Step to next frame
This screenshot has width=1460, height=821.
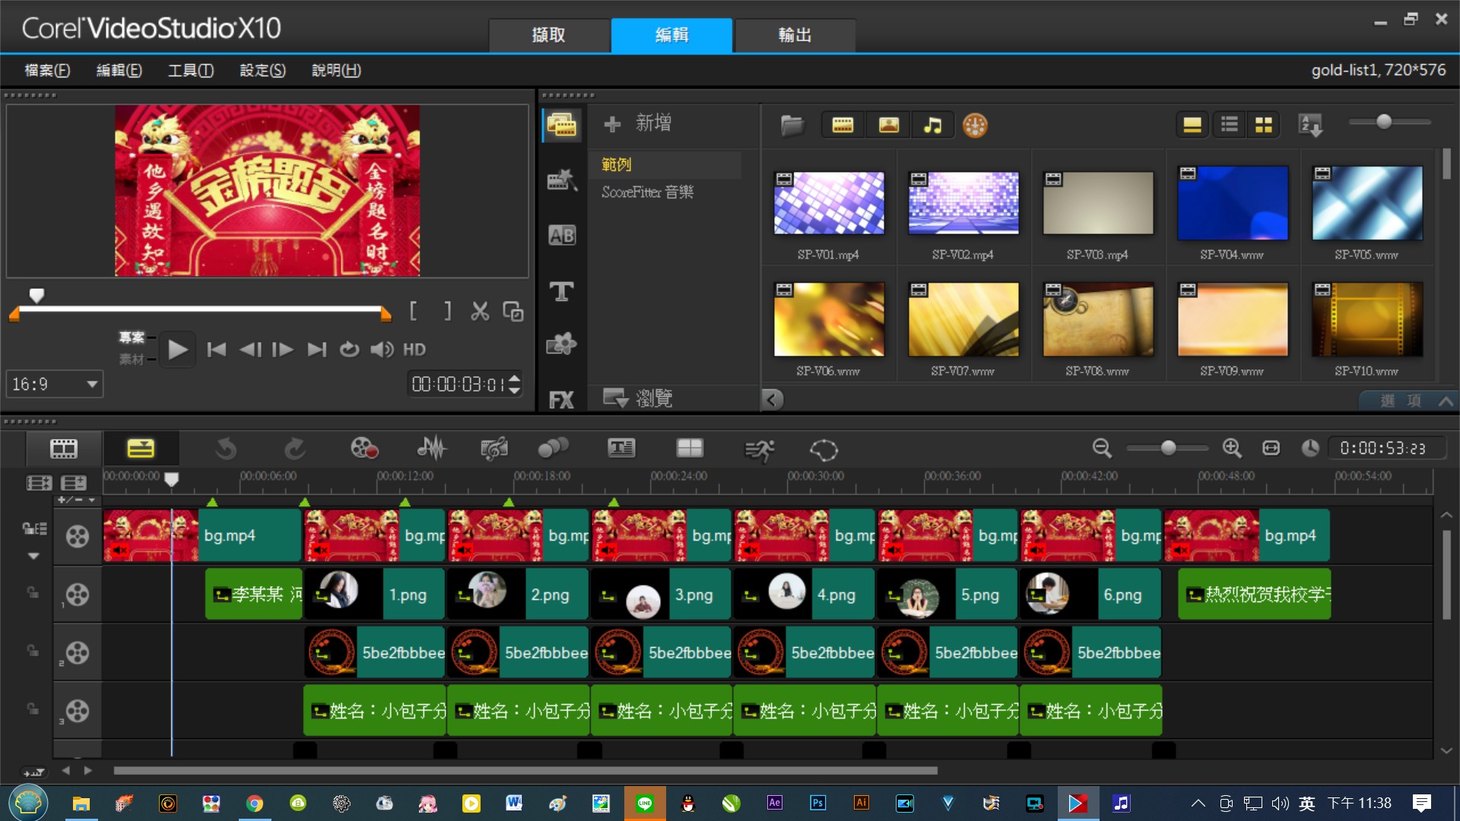(283, 350)
